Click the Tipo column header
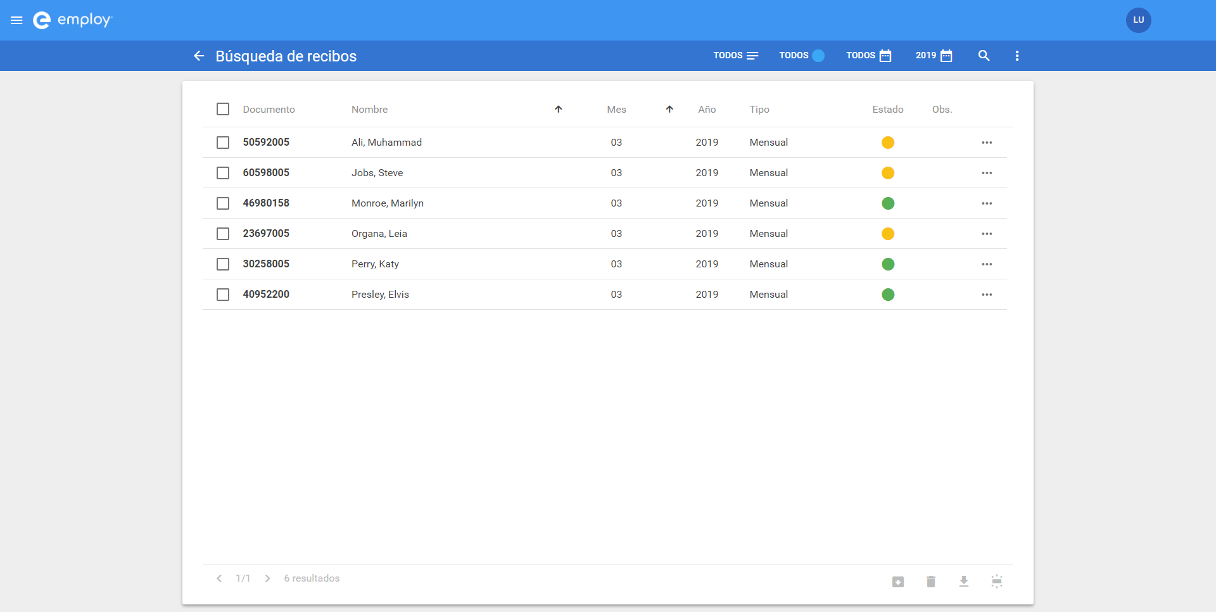The width and height of the screenshot is (1216, 612). tap(759, 109)
